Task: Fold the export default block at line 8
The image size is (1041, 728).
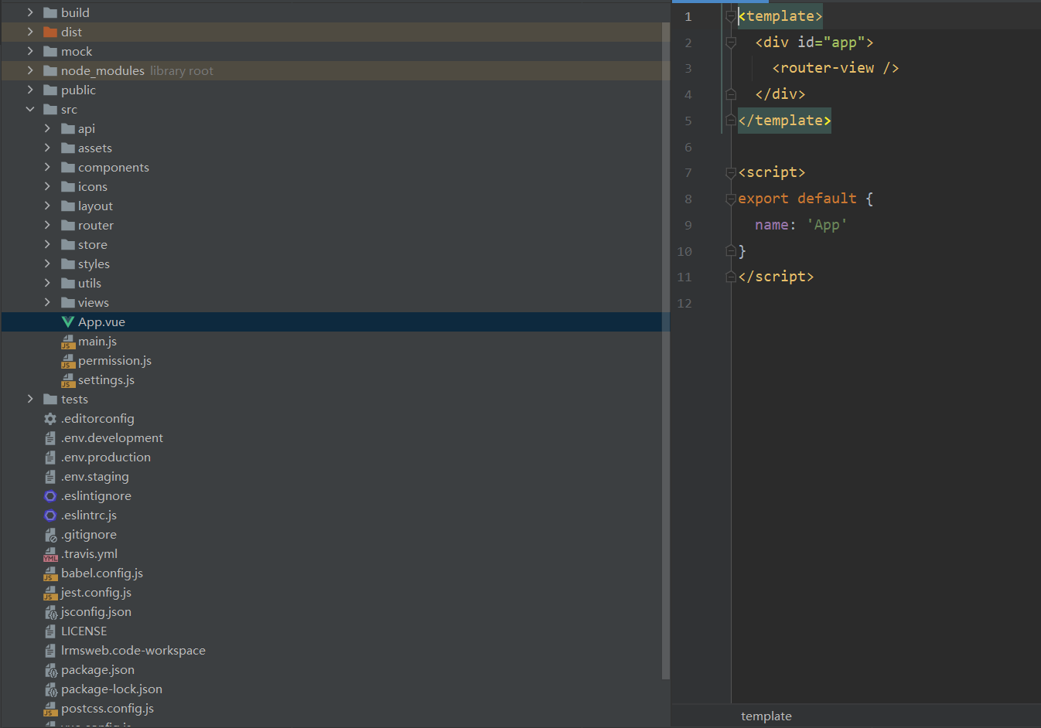Action: (x=730, y=199)
